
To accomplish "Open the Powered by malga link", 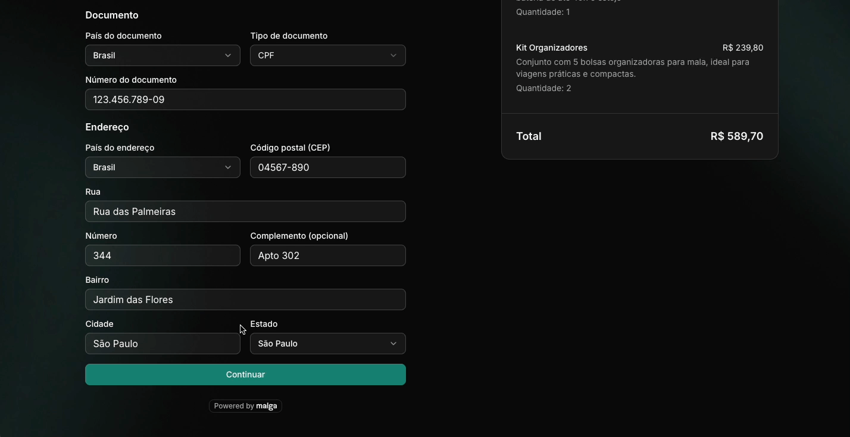I will pyautogui.click(x=245, y=405).
